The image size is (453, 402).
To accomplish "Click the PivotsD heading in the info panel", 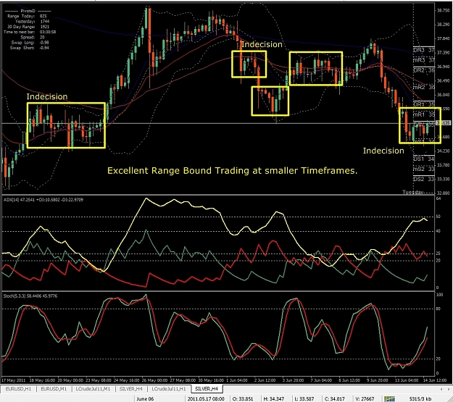I will 28,11.
